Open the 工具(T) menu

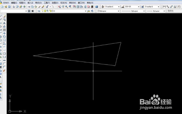(x=47, y=3)
